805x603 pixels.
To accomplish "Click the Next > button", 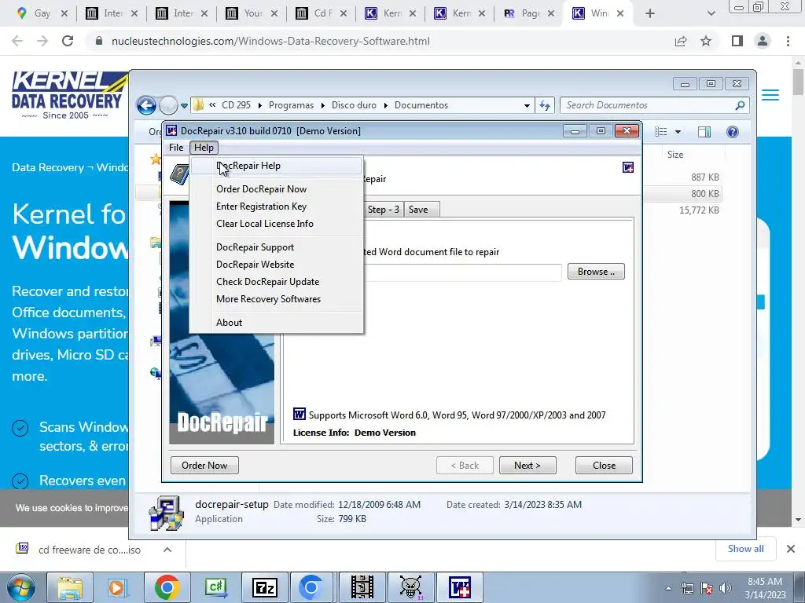I will pos(527,465).
